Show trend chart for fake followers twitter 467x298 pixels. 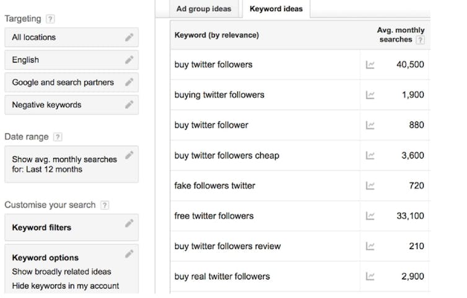(x=370, y=186)
